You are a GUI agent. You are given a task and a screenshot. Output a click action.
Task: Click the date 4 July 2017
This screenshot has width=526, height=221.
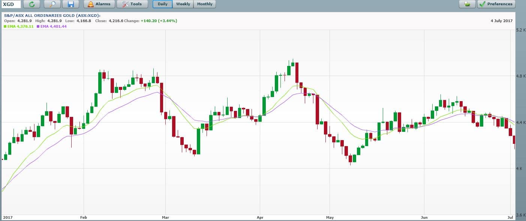tap(502, 21)
